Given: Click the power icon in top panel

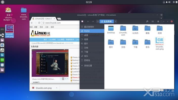Looking at the screenshot, I should [174, 2].
